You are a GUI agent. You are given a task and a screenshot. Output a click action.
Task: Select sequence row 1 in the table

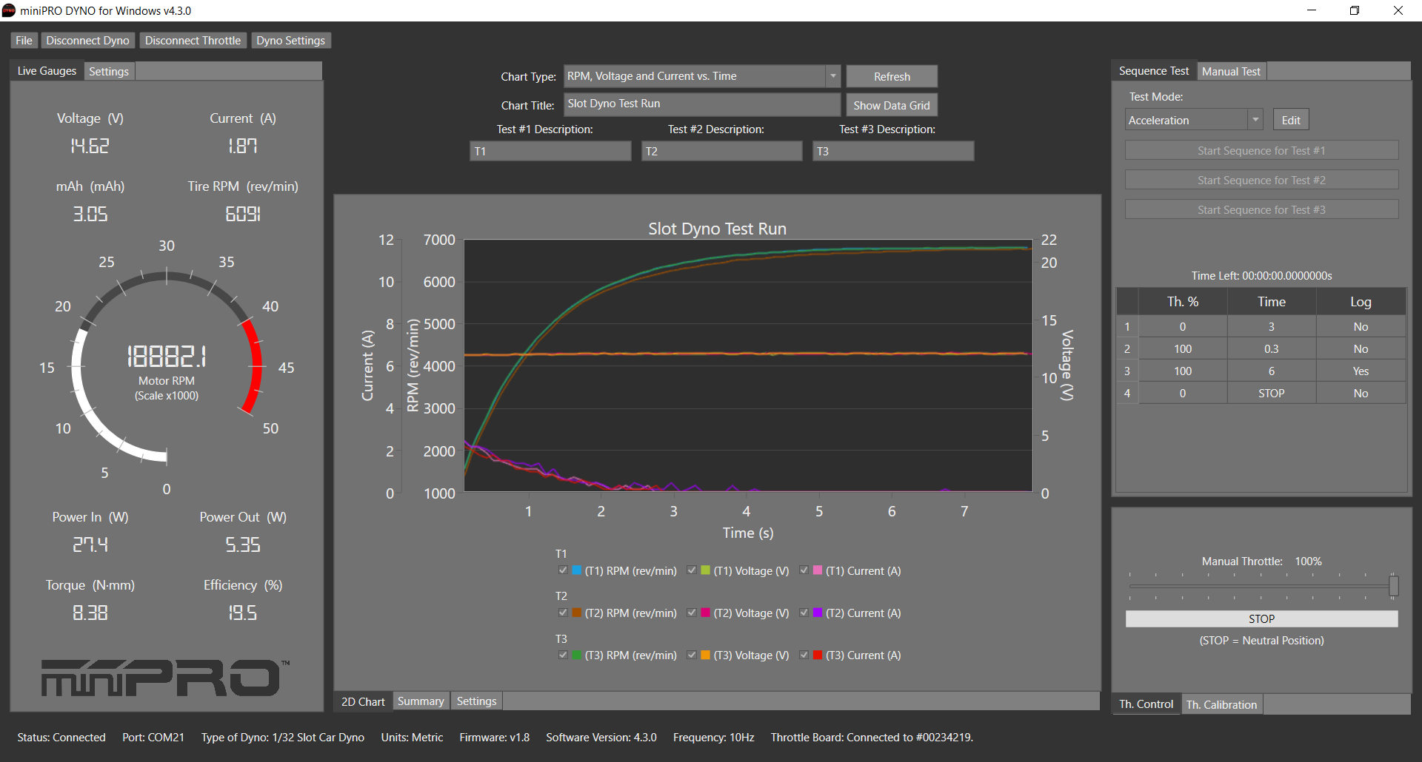(1261, 326)
